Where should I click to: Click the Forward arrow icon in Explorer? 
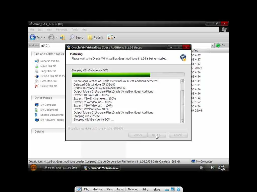click(51, 37)
